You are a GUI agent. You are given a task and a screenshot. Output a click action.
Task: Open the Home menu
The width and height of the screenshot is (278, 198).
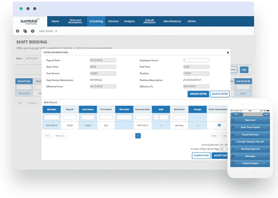pos(55,21)
